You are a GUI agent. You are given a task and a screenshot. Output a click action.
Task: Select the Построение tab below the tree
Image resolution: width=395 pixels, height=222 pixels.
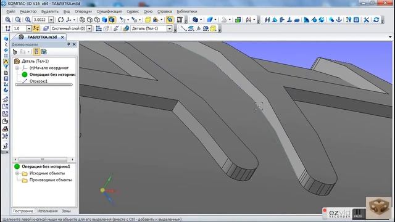(x=23, y=211)
